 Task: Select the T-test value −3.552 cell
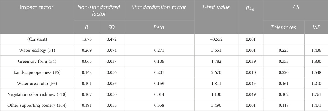point(216,39)
